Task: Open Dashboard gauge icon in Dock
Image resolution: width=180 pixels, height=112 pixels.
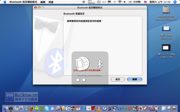Action: 11,108
